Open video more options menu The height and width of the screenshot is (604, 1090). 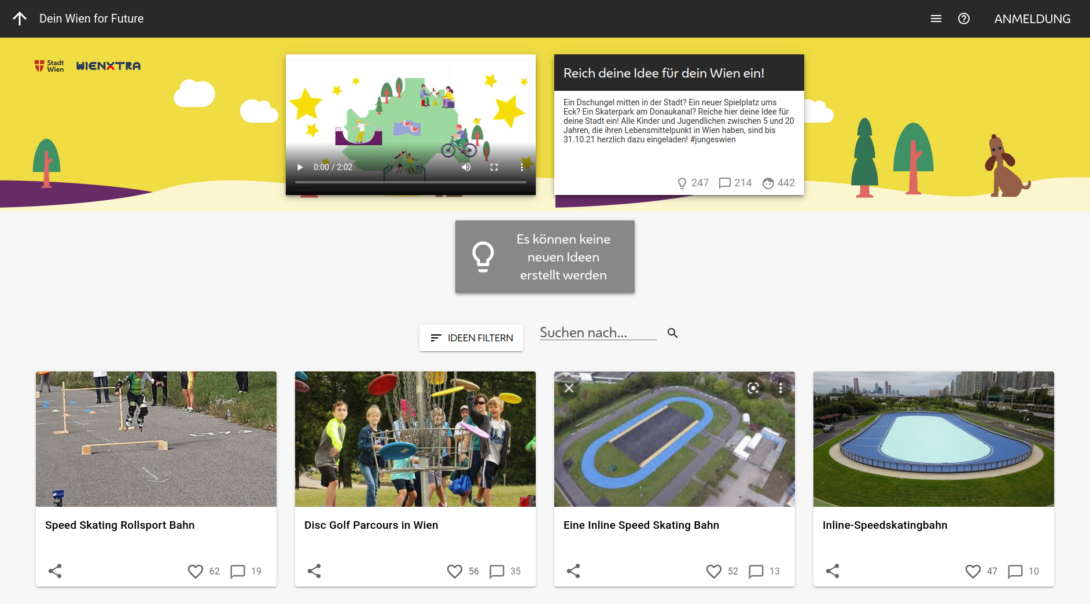[x=521, y=167]
